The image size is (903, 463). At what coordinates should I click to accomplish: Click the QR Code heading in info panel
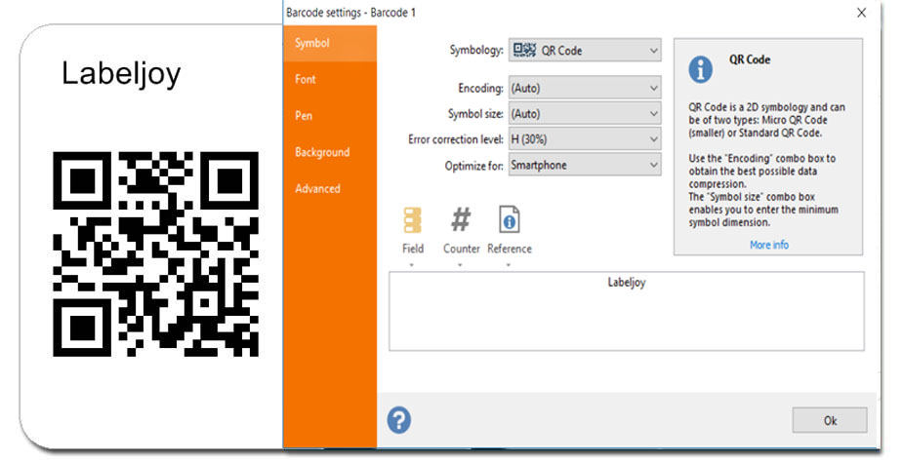(x=749, y=59)
